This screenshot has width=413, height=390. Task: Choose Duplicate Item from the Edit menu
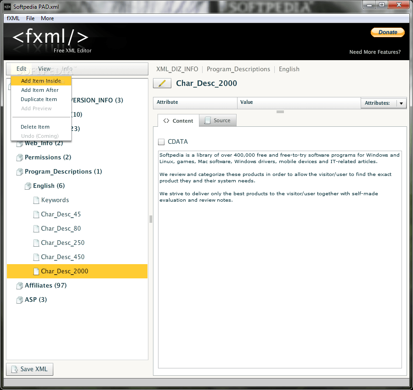pos(39,99)
